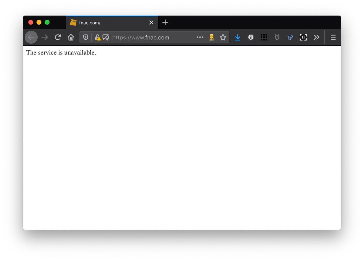Click the forward navigation arrow
The height and width of the screenshot is (260, 364).
[45, 37]
